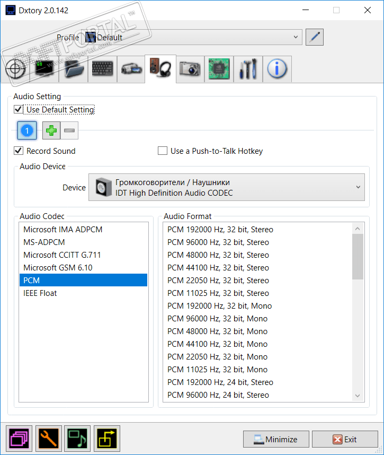Viewport: 384px width, 455px height.
Task: Remove audio stream with minus button
Action: point(69,130)
